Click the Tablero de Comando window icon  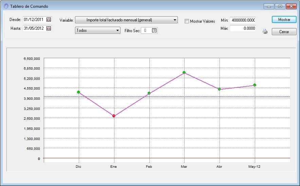click(6, 6)
